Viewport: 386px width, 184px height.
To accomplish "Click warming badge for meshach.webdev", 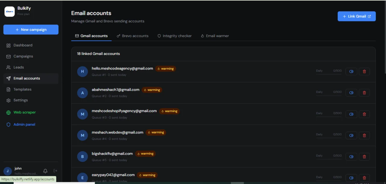I will [156, 132].
